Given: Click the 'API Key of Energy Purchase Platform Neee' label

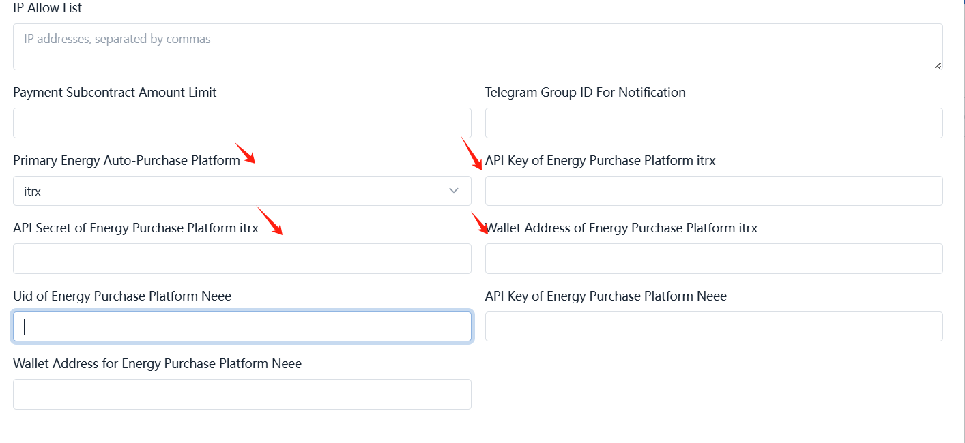Looking at the screenshot, I should tap(606, 296).
